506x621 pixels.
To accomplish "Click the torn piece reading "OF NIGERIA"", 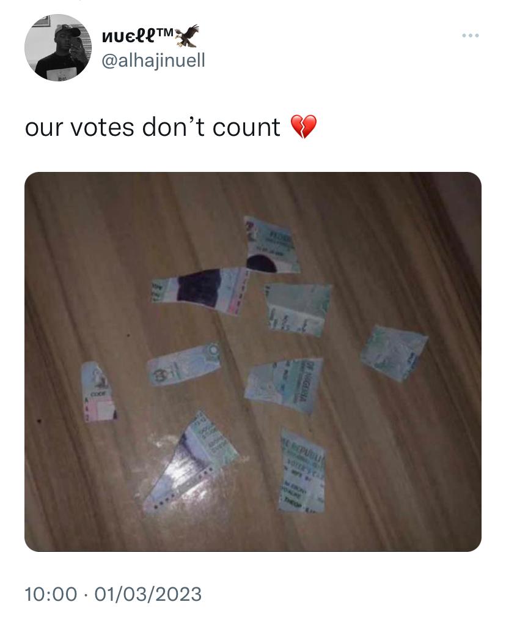I will [x=284, y=385].
